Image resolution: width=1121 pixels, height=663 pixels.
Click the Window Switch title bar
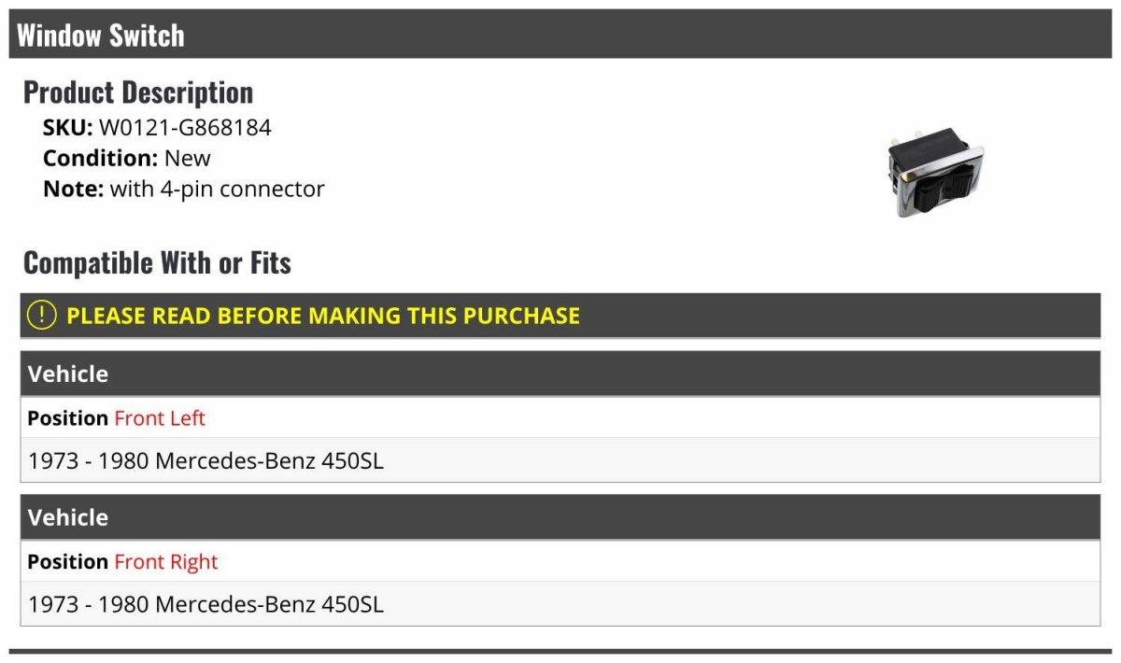coord(560,35)
